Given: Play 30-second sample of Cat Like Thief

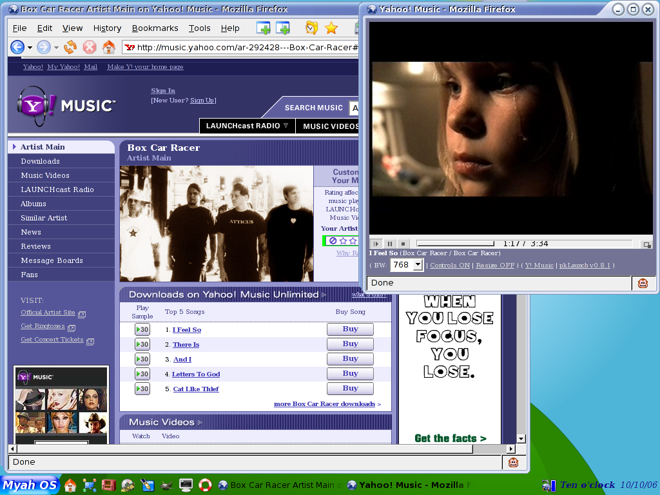Looking at the screenshot, I should 142,389.
